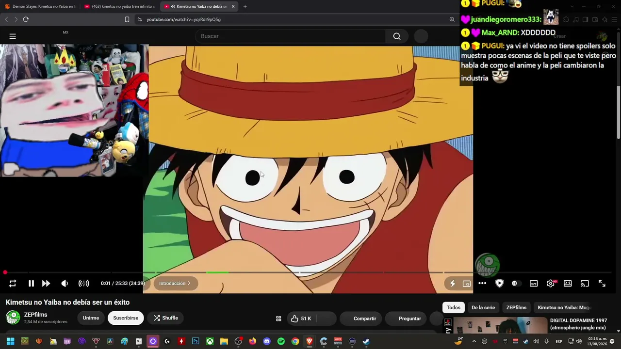This screenshot has height=349, width=621.
Task: Open the three-dot more options in player
Action: 482,284
